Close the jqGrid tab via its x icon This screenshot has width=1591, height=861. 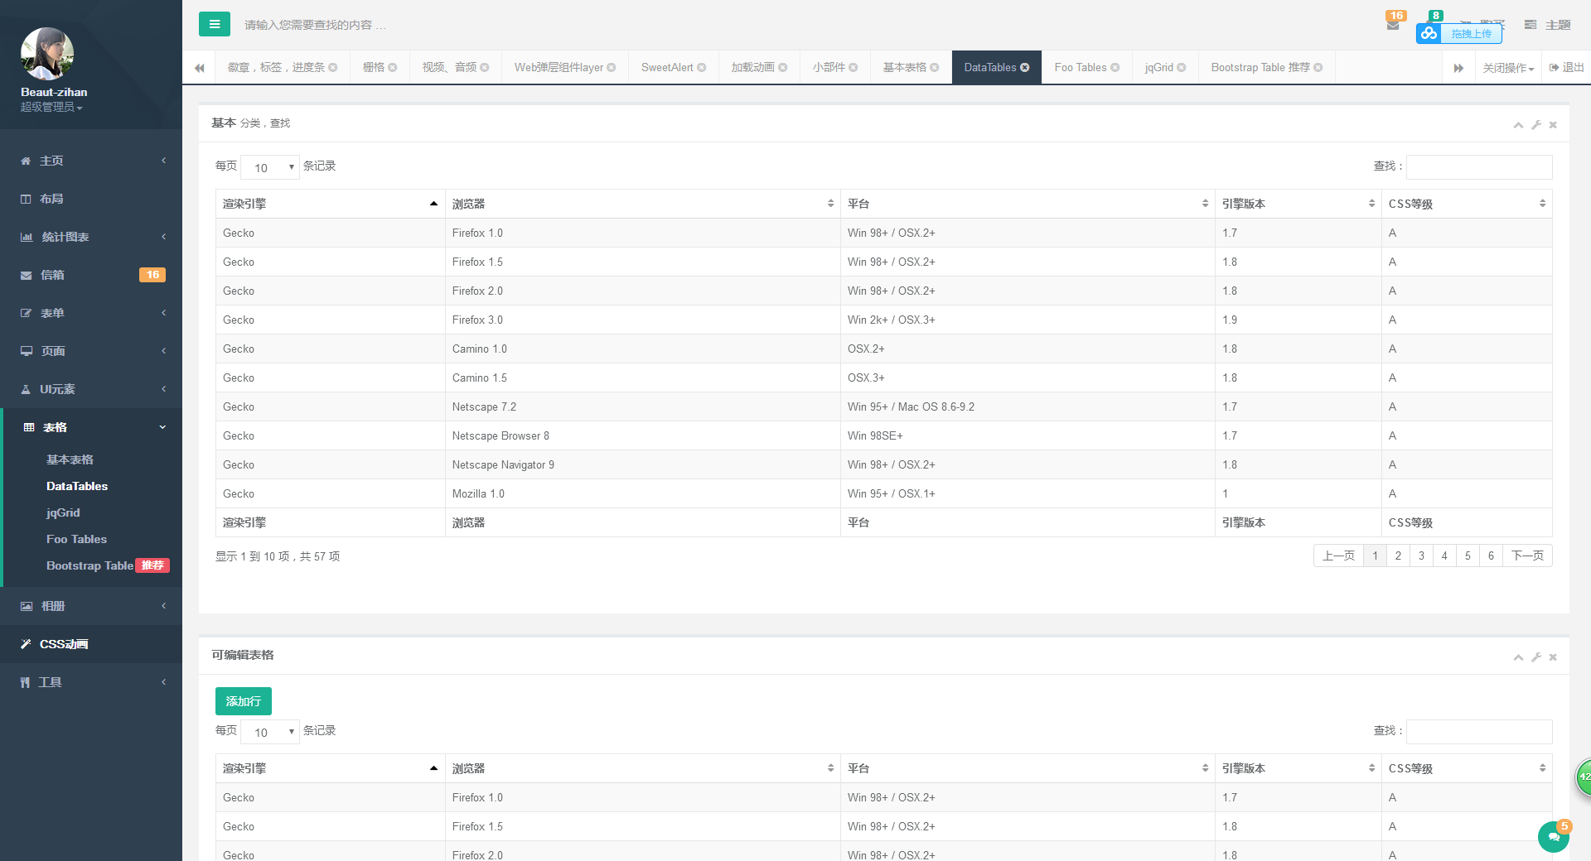tap(1182, 68)
